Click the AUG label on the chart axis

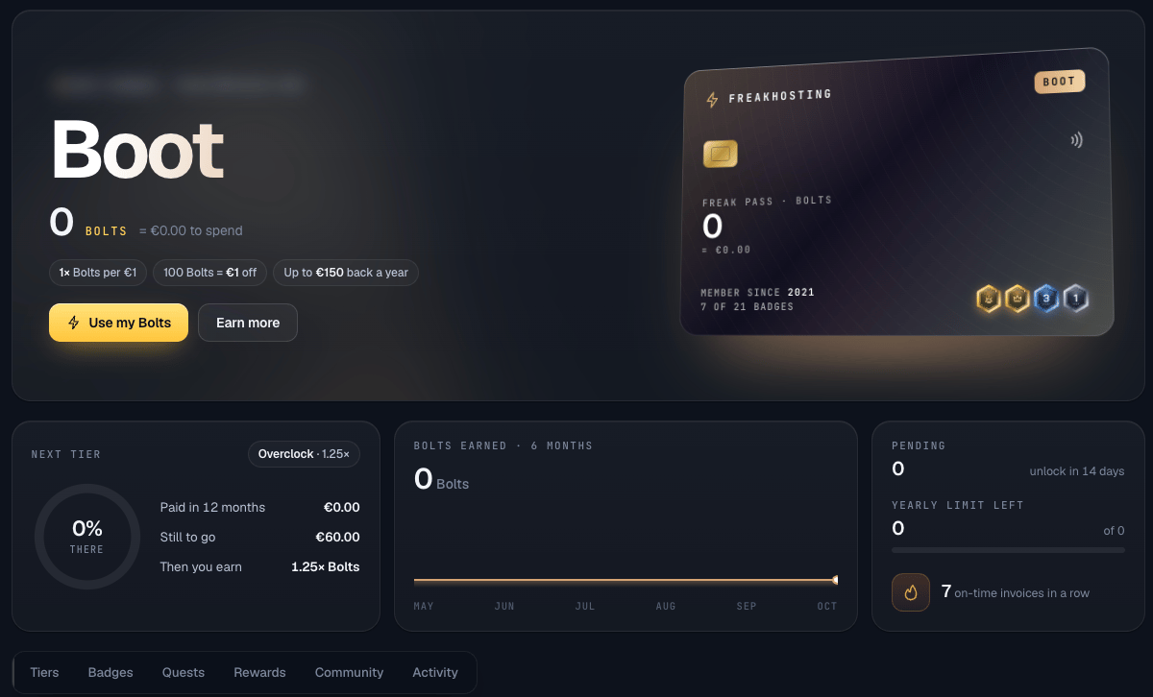[x=666, y=606]
